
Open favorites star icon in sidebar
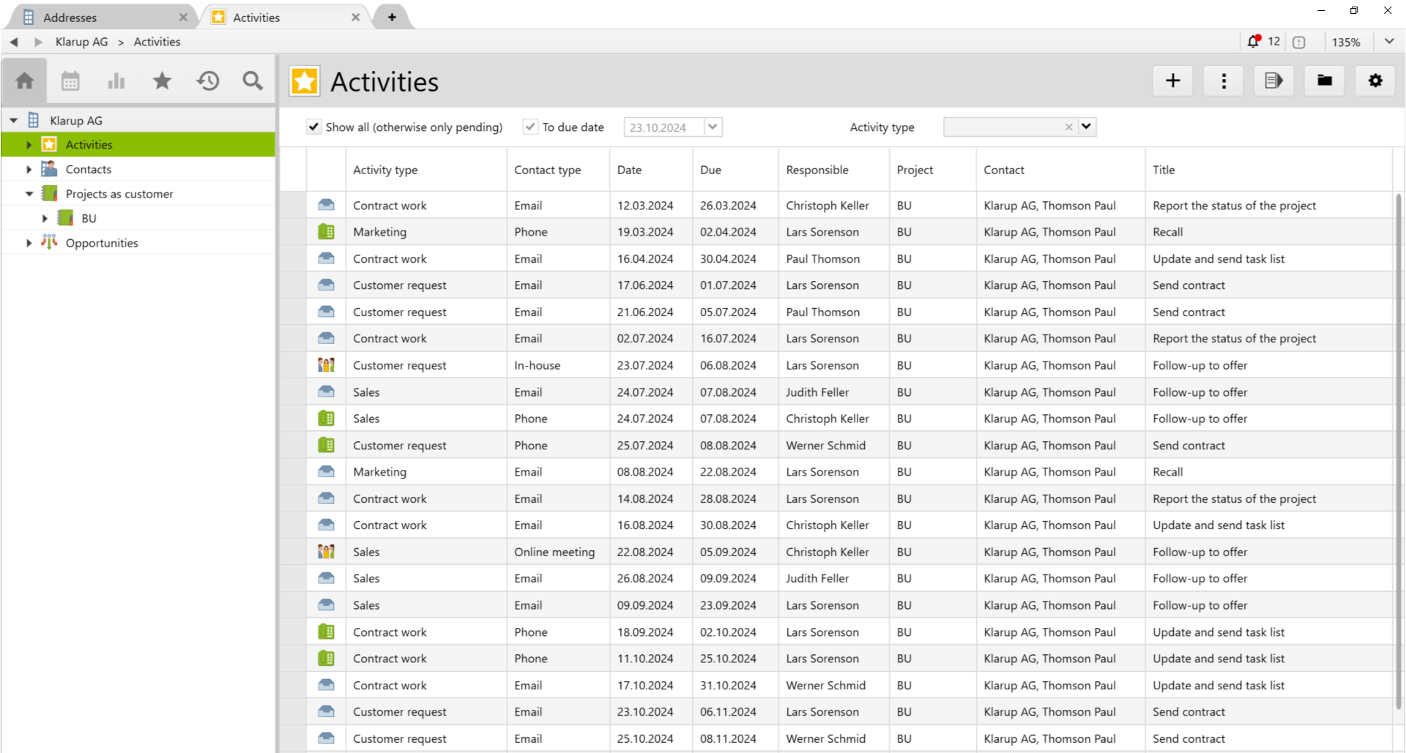tap(162, 80)
